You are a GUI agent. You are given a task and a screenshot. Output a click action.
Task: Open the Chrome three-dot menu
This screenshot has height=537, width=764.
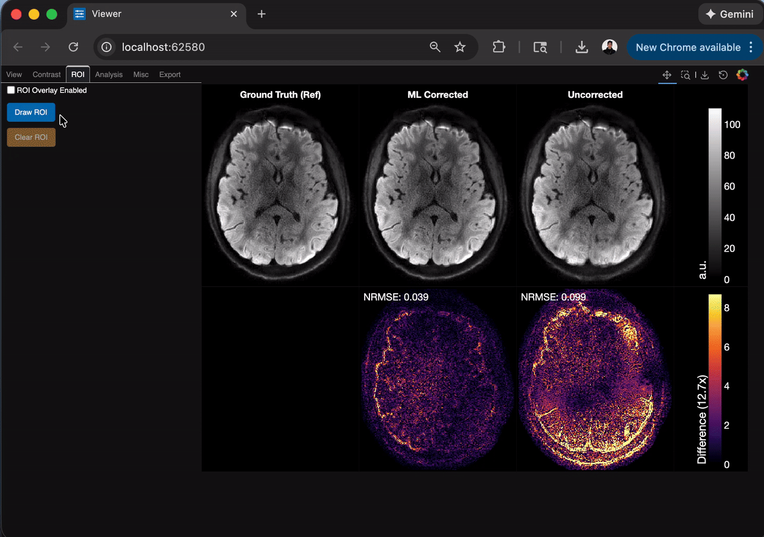click(751, 47)
